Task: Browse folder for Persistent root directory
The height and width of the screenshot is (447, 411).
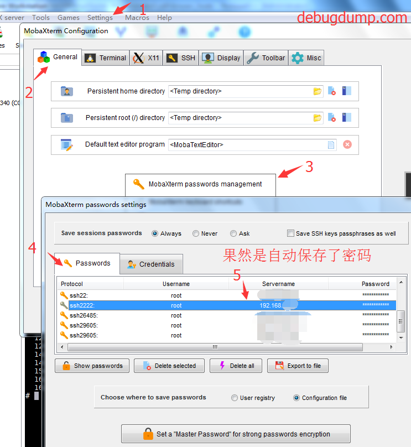Action: (317, 118)
